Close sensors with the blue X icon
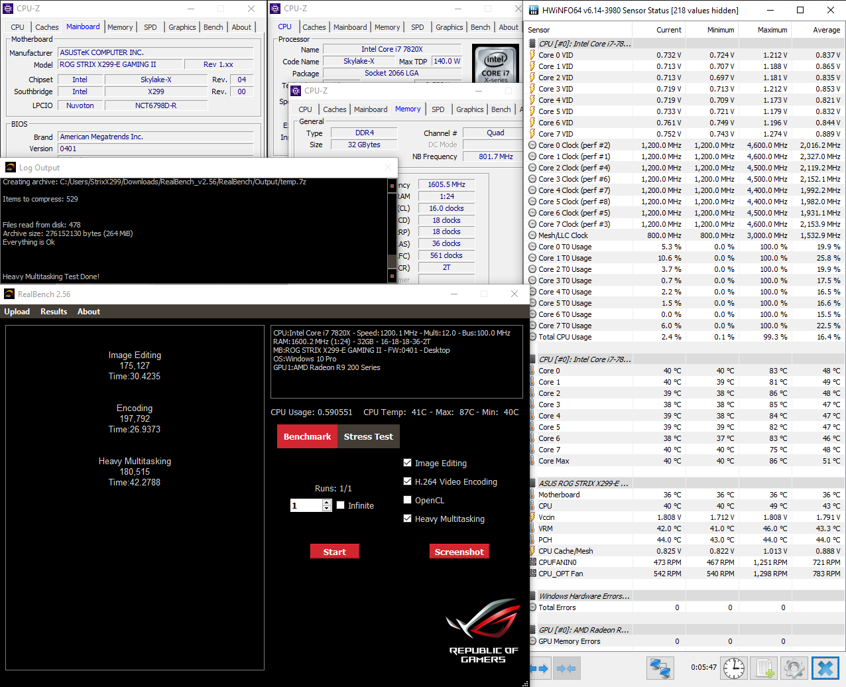846x687 pixels. [x=825, y=668]
